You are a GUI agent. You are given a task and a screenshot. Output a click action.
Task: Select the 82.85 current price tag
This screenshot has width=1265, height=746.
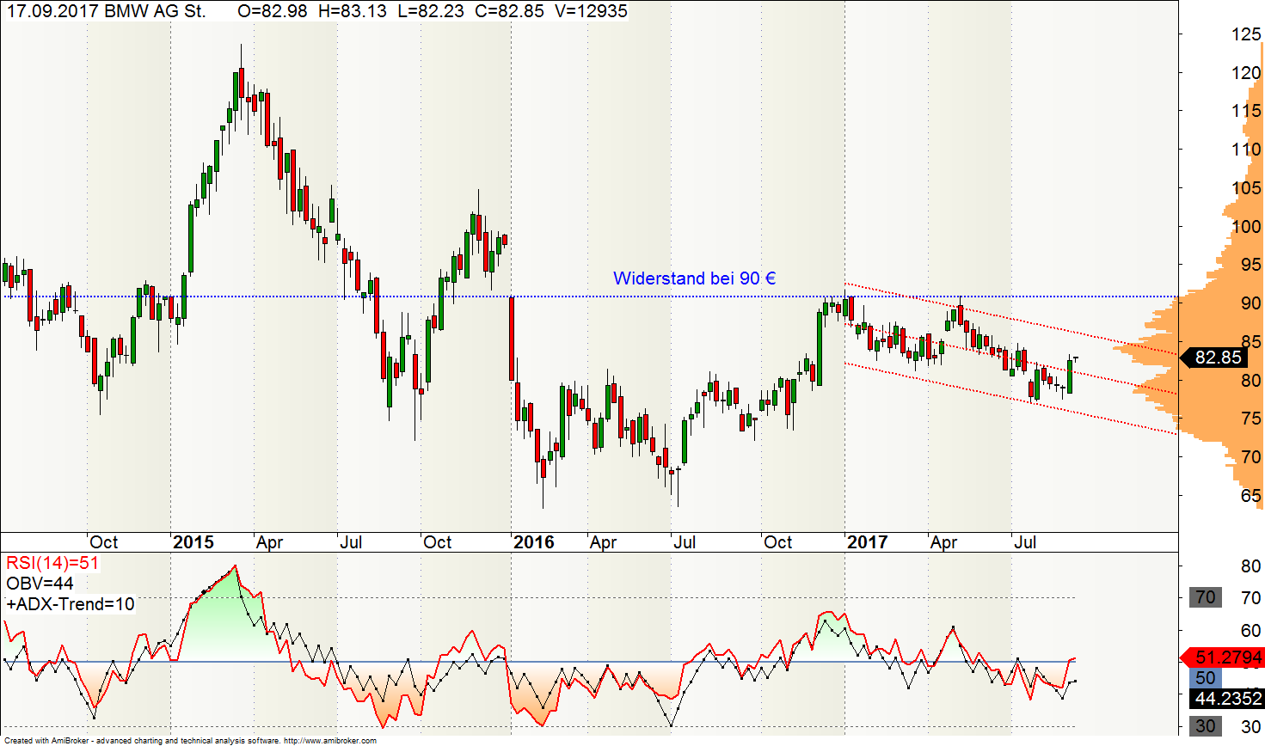tap(1217, 358)
